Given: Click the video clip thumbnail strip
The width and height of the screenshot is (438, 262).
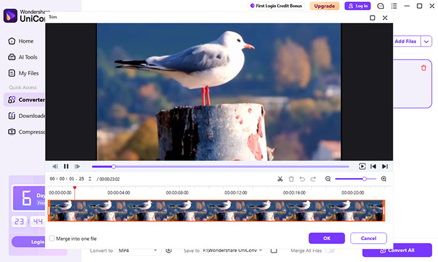Looking at the screenshot, I should click(x=216, y=211).
